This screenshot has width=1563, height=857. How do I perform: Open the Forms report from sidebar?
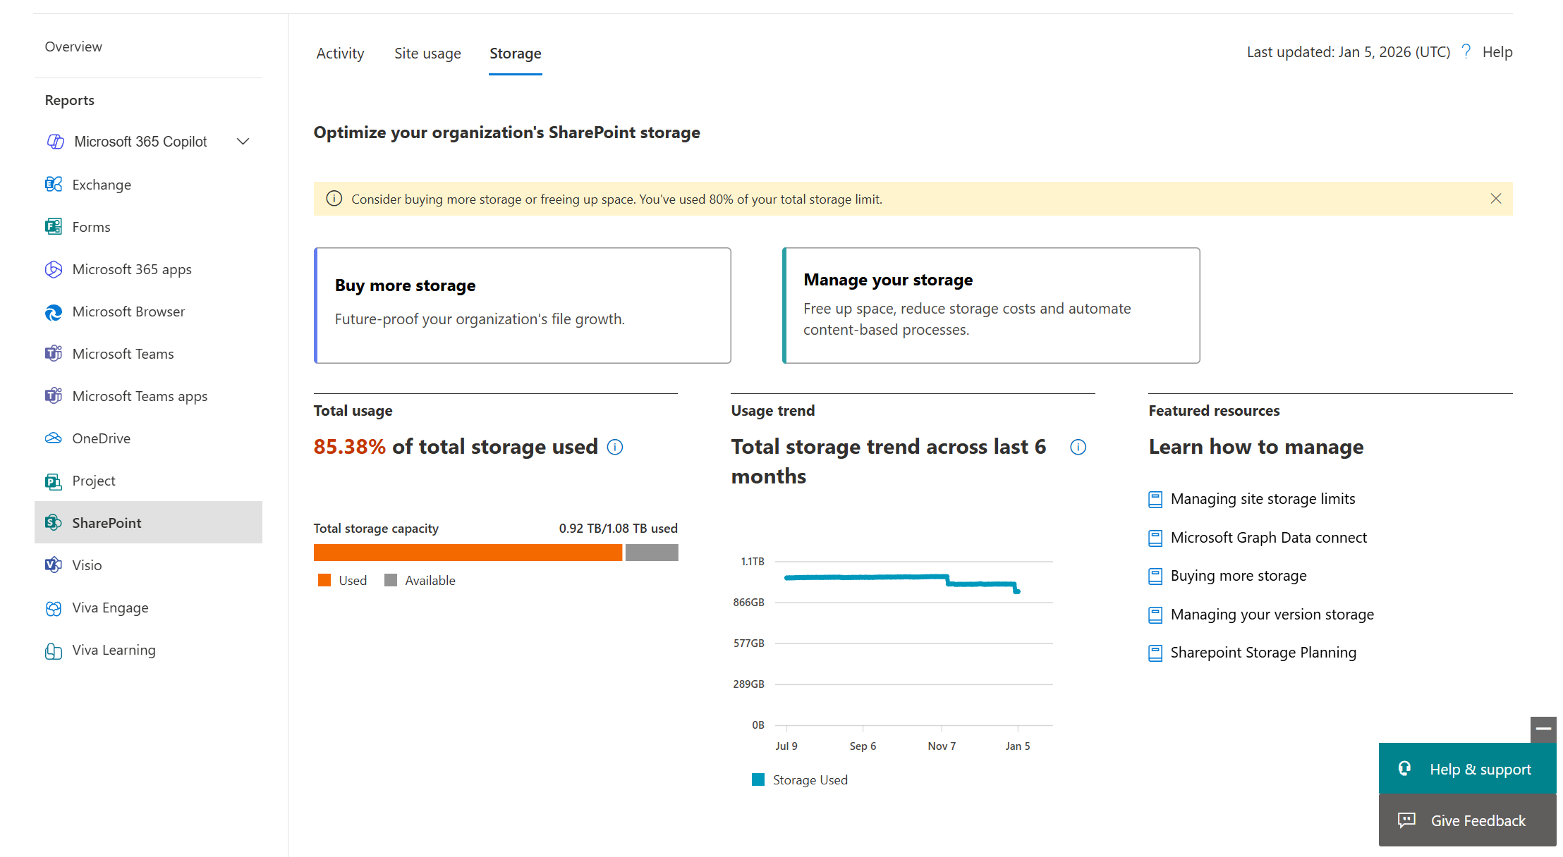pos(91,226)
